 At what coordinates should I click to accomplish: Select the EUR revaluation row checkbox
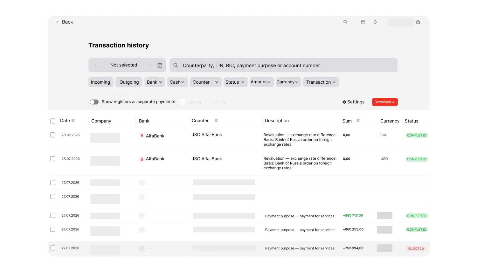click(x=53, y=135)
